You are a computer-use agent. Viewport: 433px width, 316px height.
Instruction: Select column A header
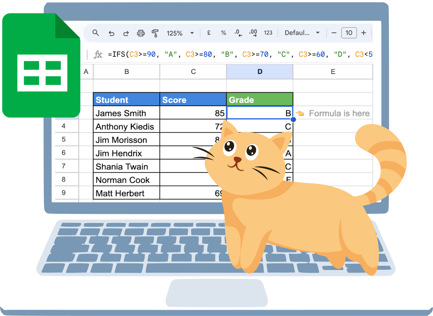point(86,72)
